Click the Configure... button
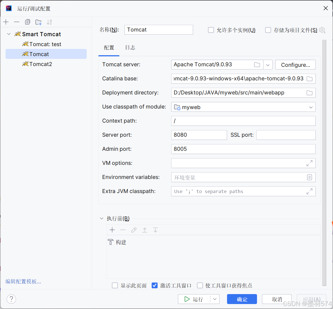 (x=295, y=65)
